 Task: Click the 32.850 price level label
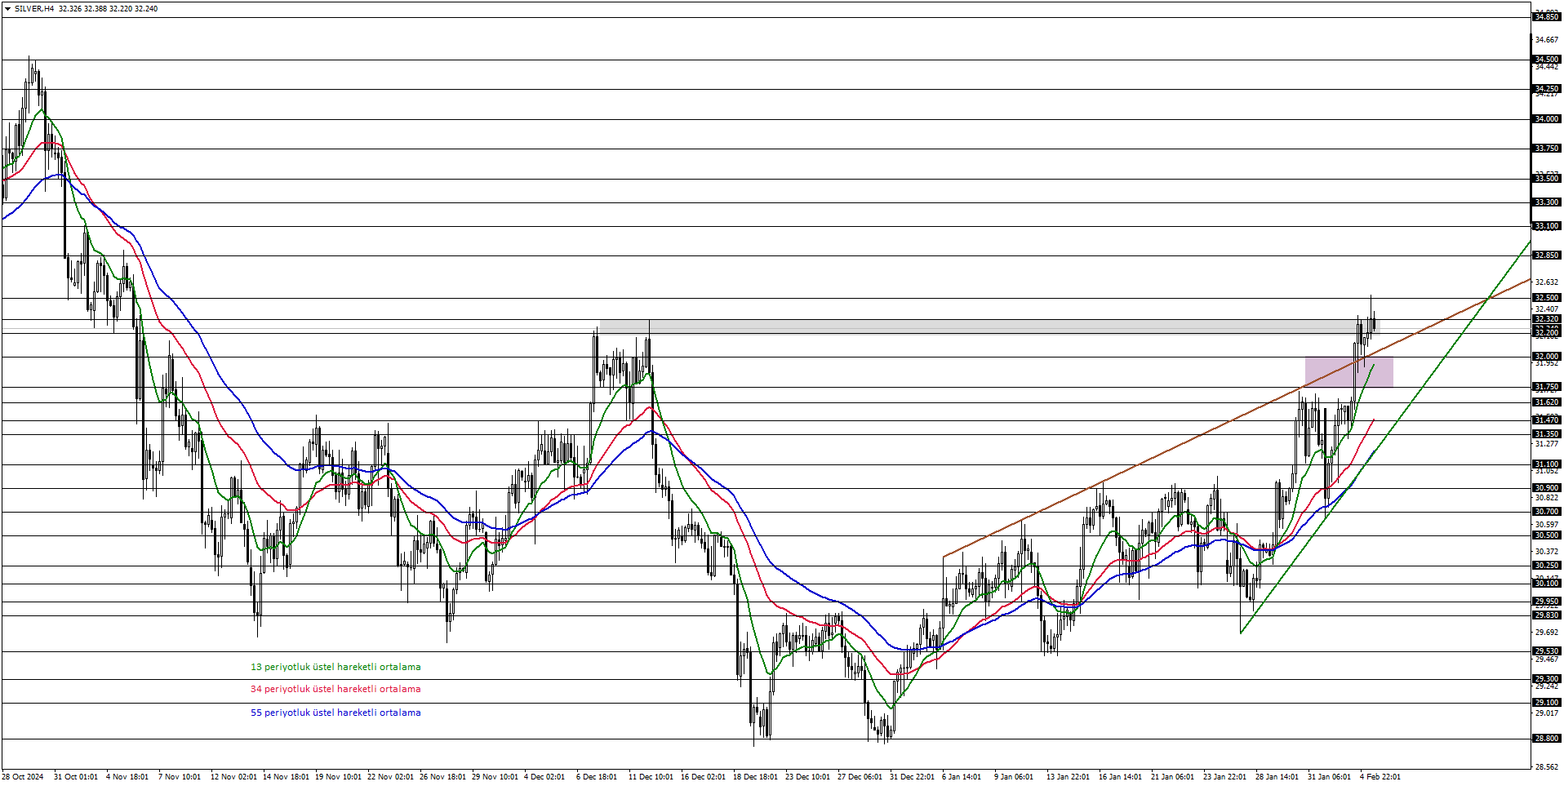[x=1546, y=255]
